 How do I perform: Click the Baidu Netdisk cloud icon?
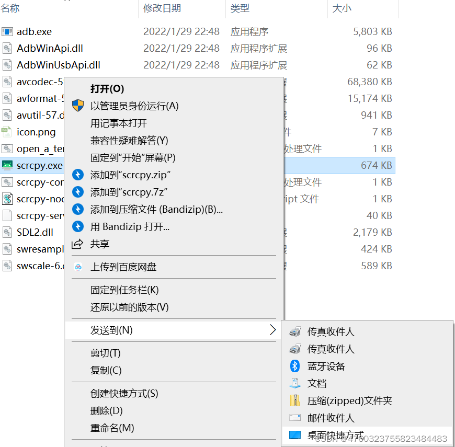[78, 267]
